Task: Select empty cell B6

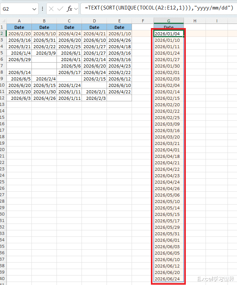Action: point(44,60)
